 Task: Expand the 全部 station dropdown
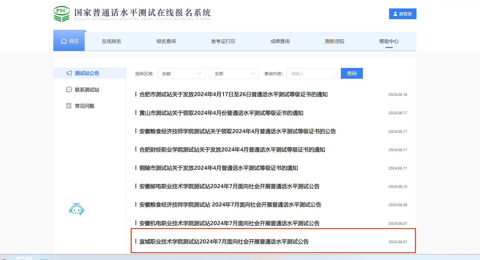(x=234, y=74)
